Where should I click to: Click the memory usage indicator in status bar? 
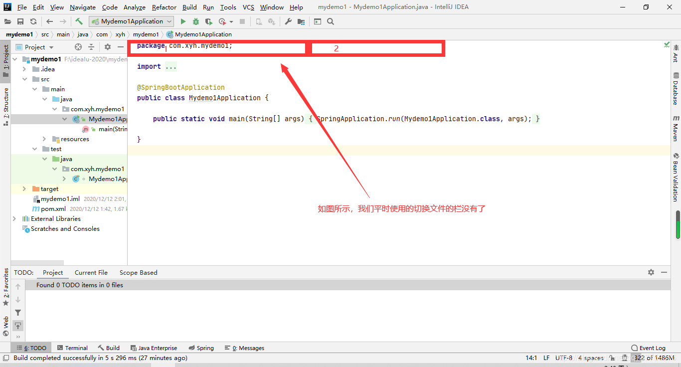click(654, 358)
